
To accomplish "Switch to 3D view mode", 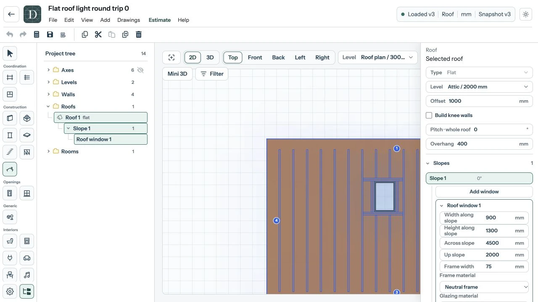I will pyautogui.click(x=210, y=57).
